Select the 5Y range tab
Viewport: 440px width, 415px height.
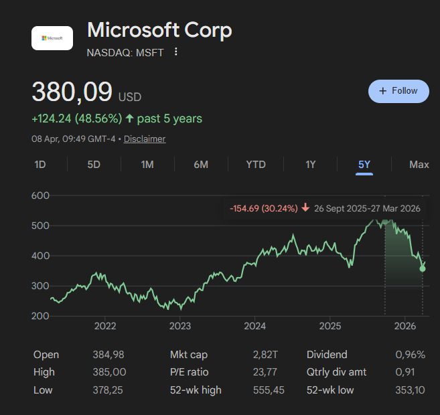(364, 165)
